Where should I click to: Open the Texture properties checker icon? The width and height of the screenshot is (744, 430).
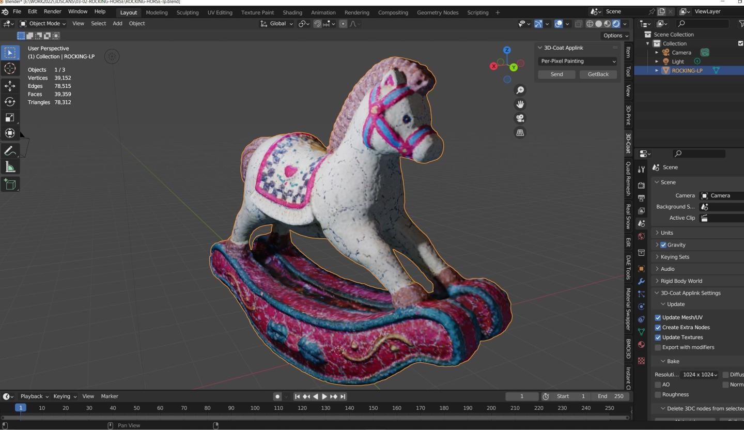(641, 361)
